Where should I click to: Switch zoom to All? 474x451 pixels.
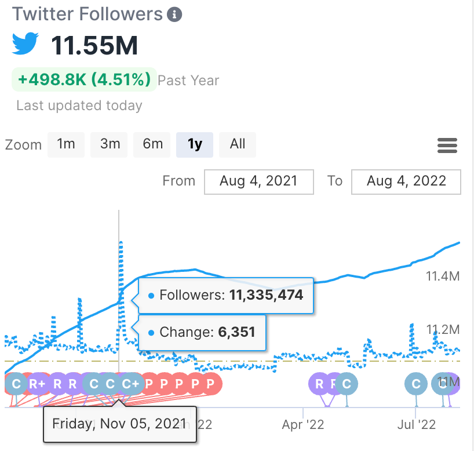coord(238,144)
